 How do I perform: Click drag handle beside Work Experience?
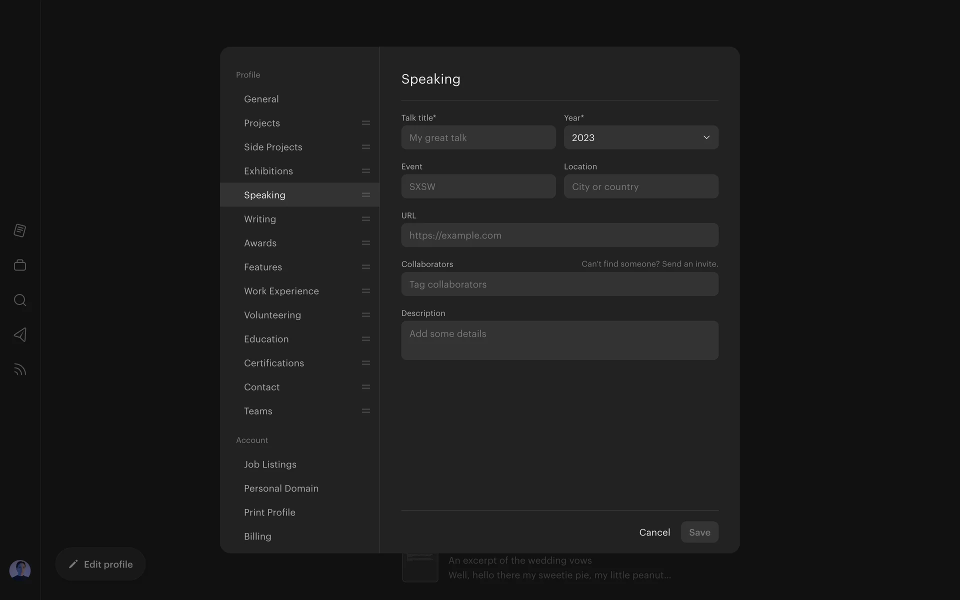click(x=366, y=291)
